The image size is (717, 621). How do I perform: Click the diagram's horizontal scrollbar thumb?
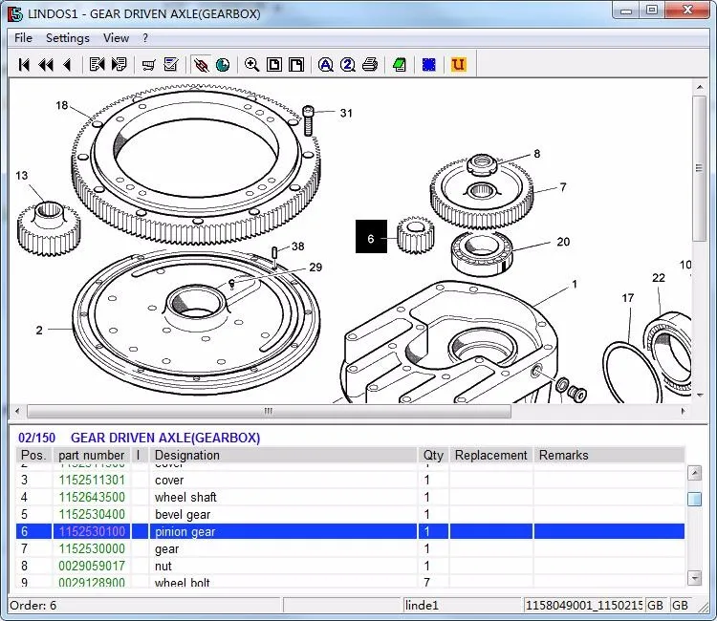click(x=269, y=411)
